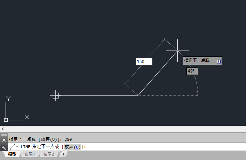Open dynamic prompt options down-arrow icon

click(218, 61)
